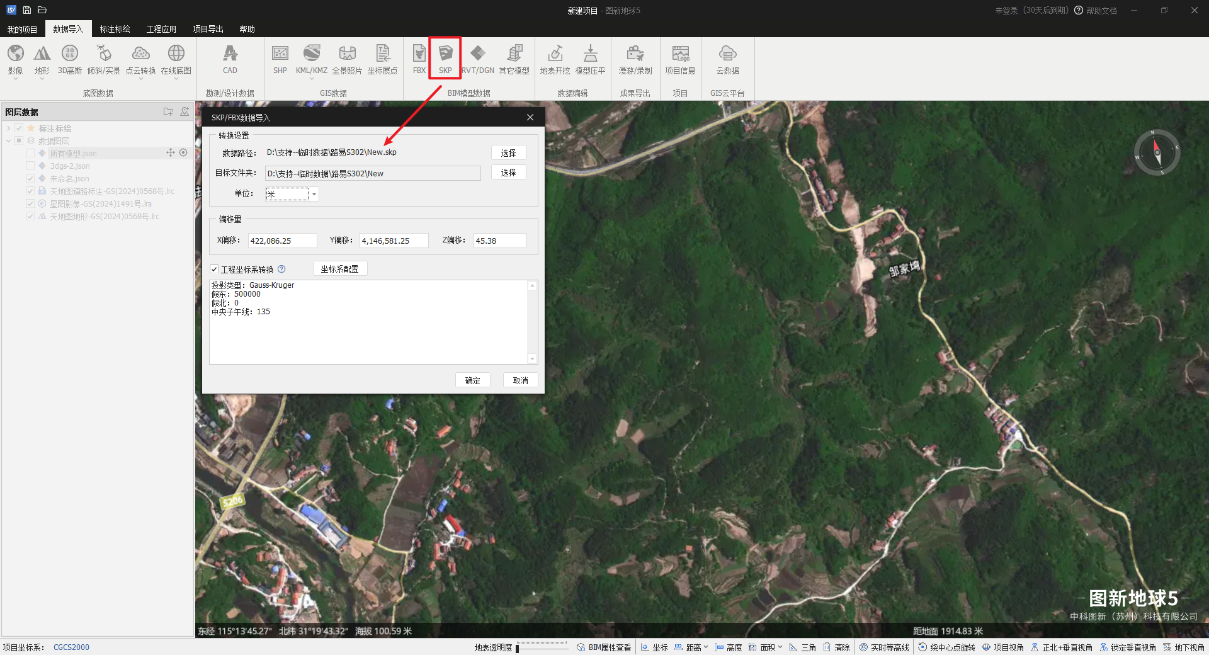The height and width of the screenshot is (655, 1209).
Task: Open the RVT/DGN import tool
Action: point(478,59)
